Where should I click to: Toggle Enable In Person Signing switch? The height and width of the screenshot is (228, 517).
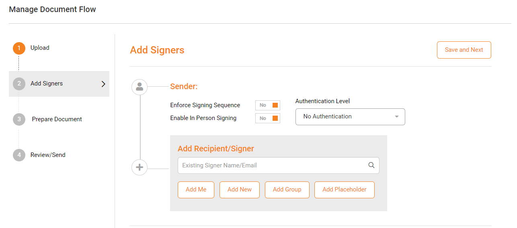[x=268, y=118]
